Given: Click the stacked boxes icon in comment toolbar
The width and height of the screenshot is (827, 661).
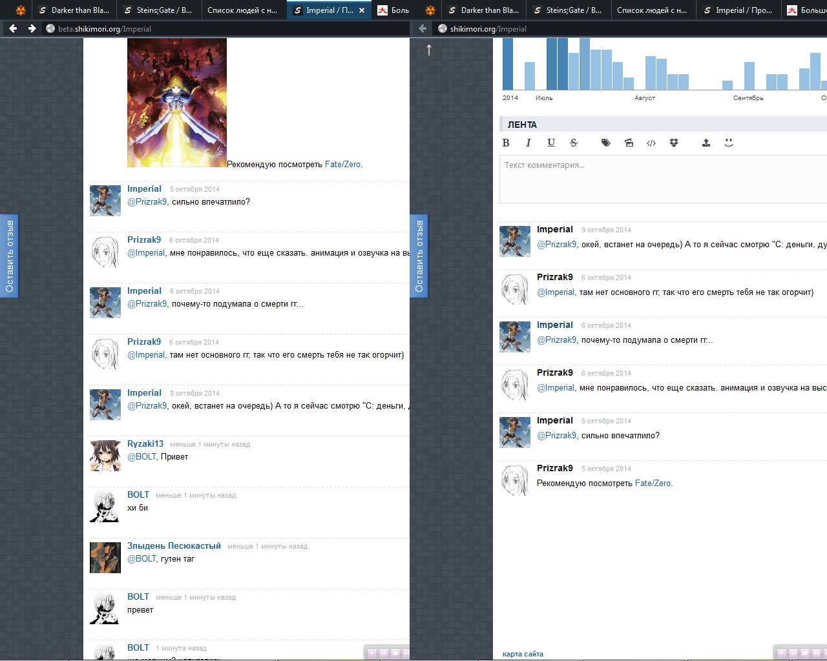Looking at the screenshot, I should [x=674, y=143].
